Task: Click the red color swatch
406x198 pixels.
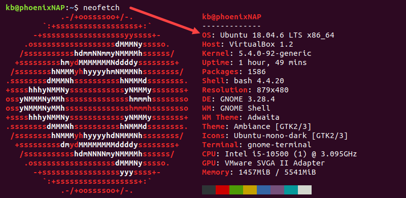Action: [222, 190]
